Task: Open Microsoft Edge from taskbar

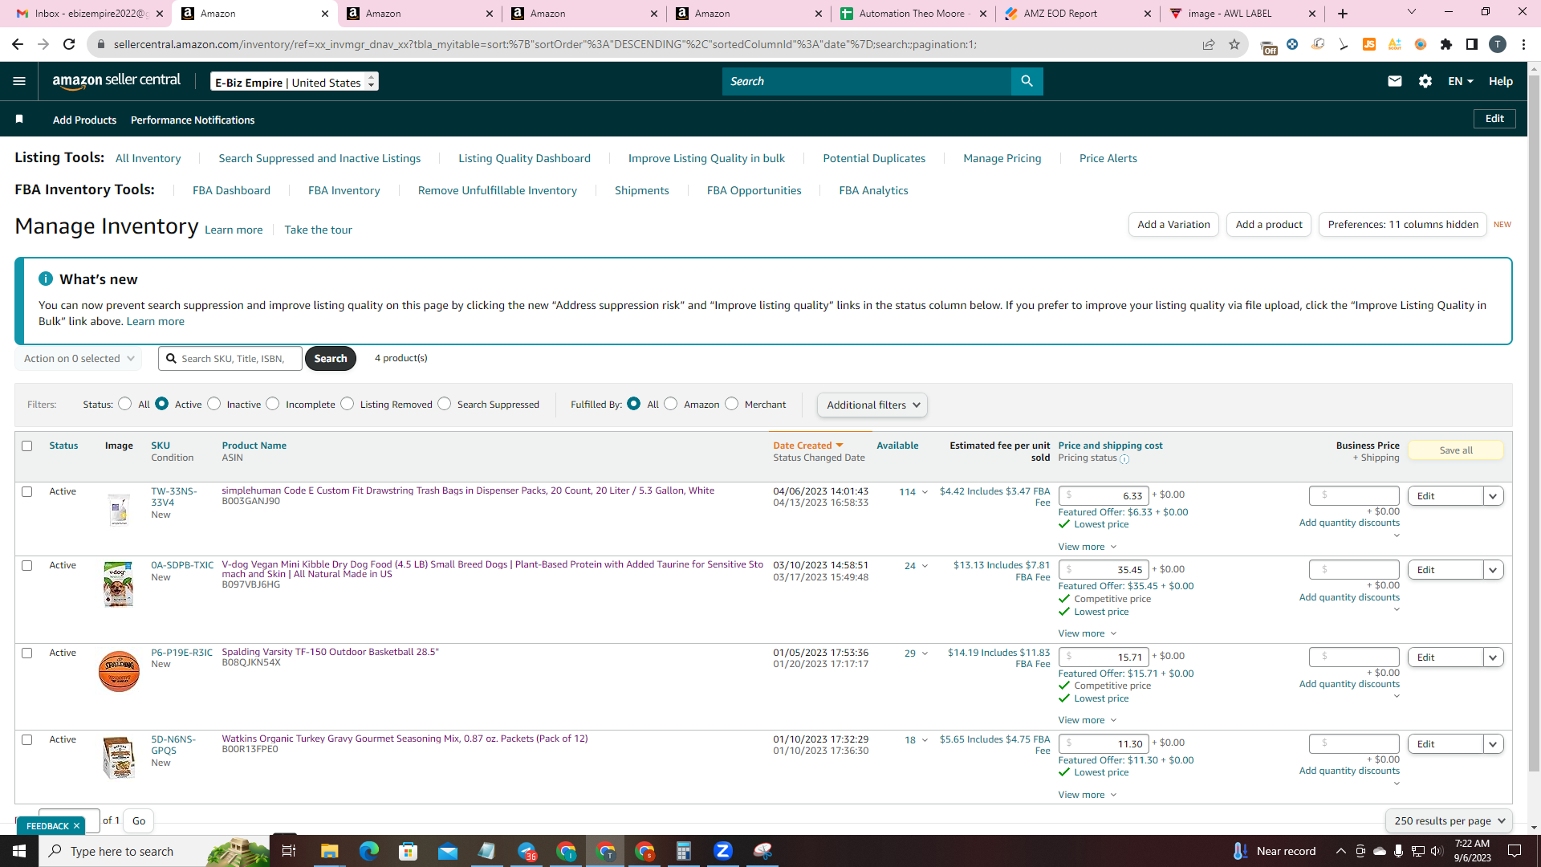Action: 368,851
